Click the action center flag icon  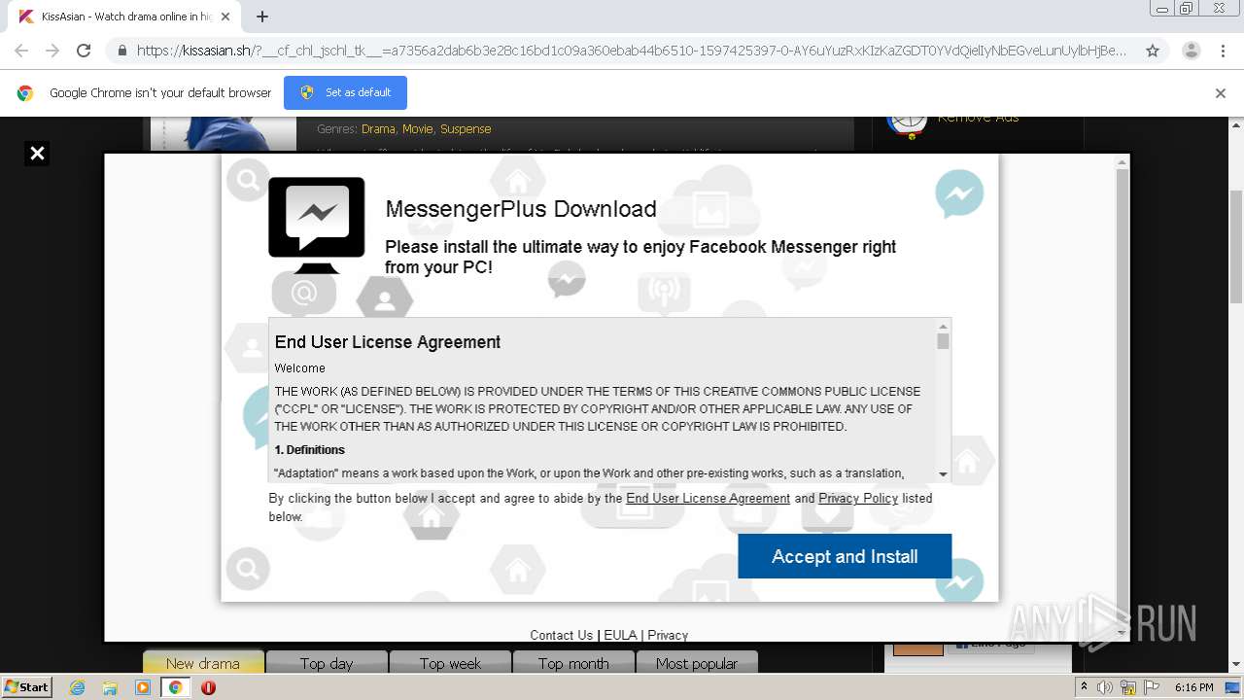click(1150, 687)
